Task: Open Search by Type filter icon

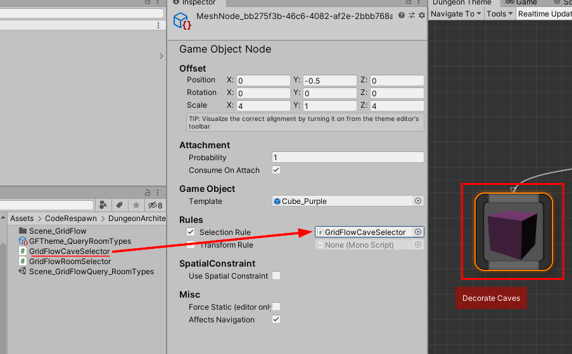Action: pyautogui.click(x=103, y=205)
